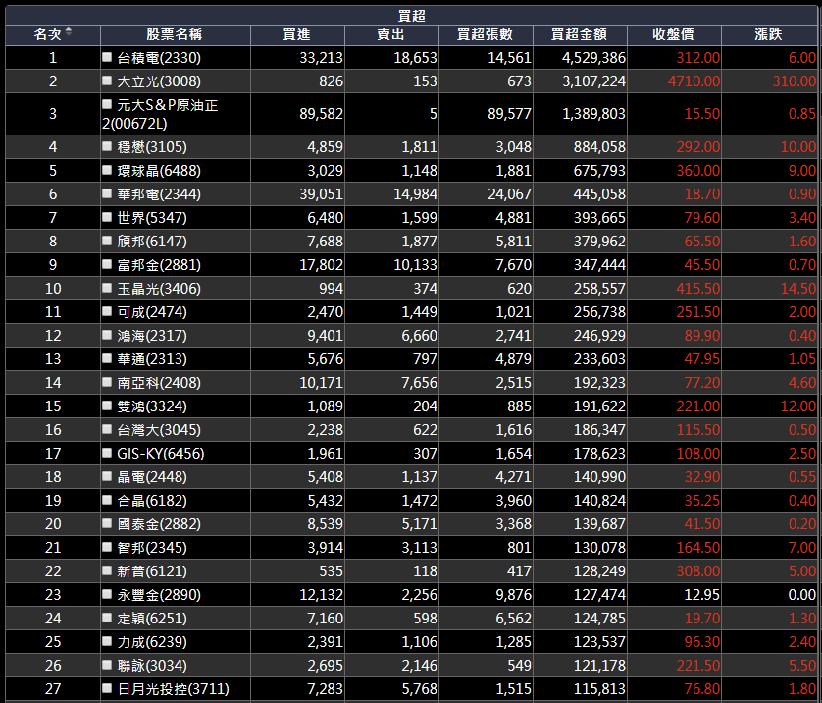Check the box for 台灣大(3045)
Viewport: 822px width, 703px height.
pyautogui.click(x=107, y=429)
